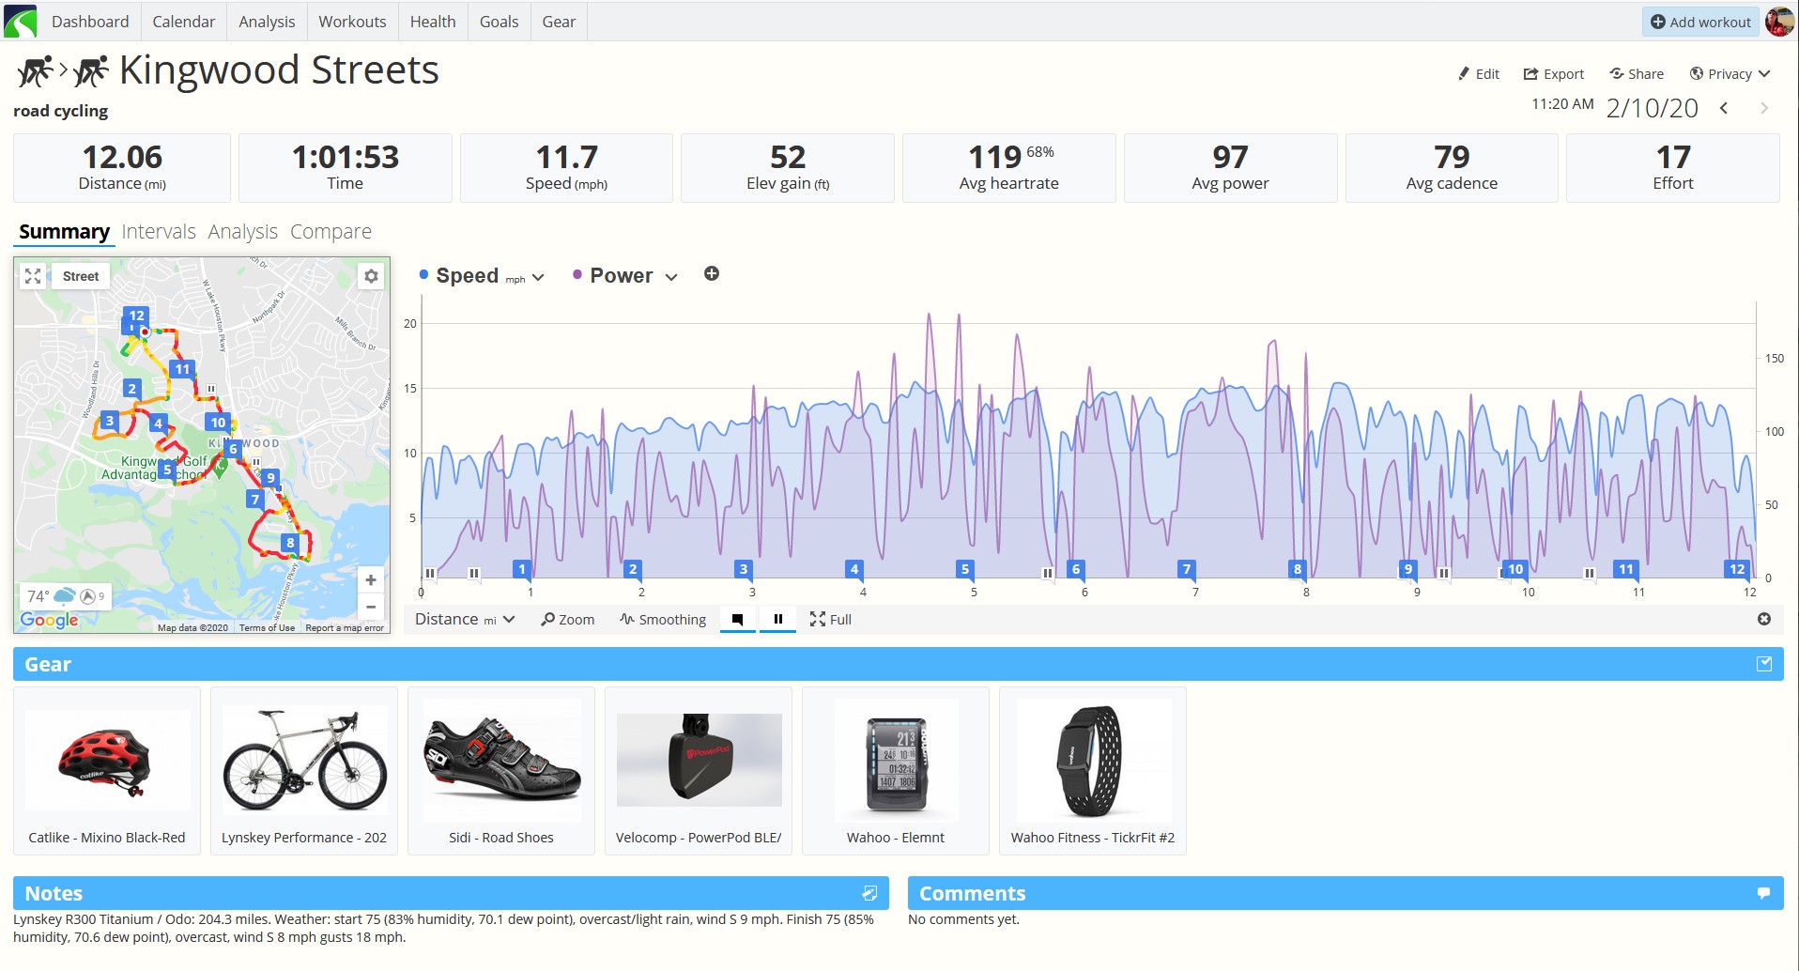Switch to the Intervals tab
The width and height of the screenshot is (1799, 971).
[x=159, y=232]
